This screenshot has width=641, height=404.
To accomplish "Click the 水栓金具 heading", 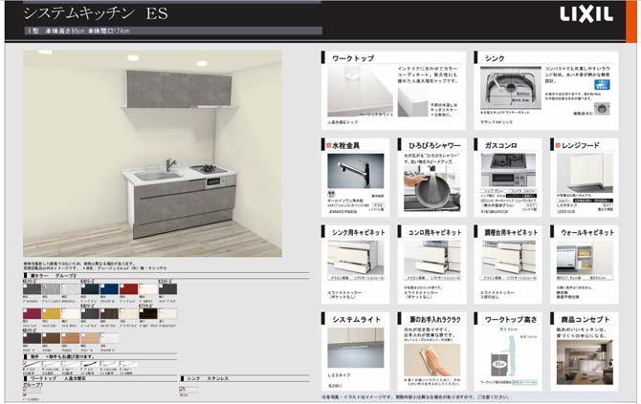I will tap(345, 145).
